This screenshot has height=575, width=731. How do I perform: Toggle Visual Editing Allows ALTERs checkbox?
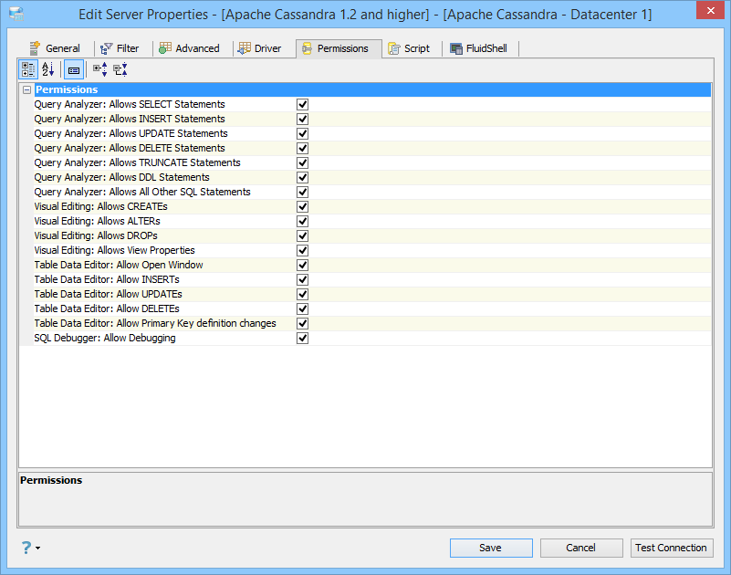pos(303,221)
